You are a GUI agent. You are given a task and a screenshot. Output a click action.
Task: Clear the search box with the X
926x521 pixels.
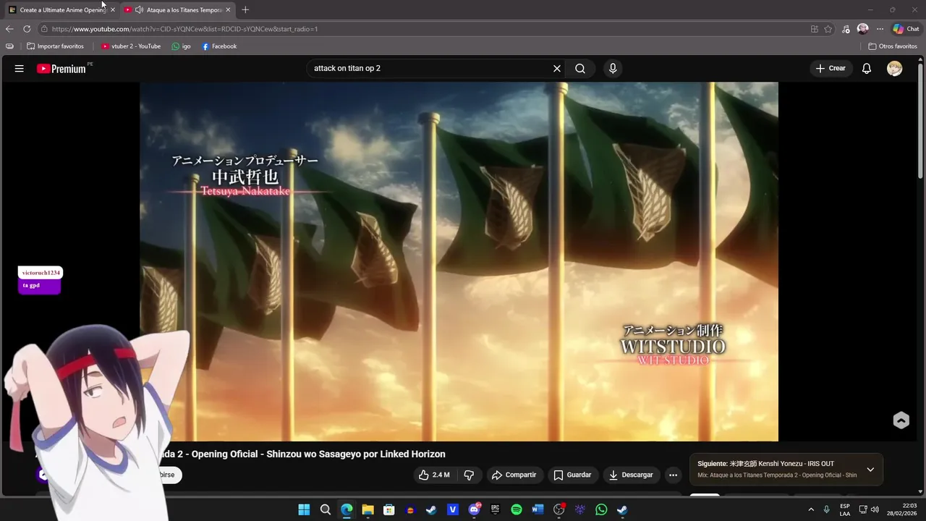pos(557,69)
